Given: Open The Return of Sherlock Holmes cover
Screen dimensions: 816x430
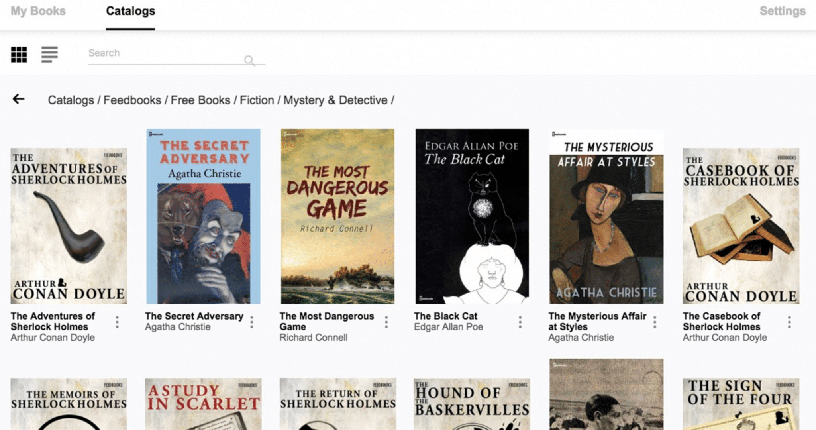Looking at the screenshot, I should [x=338, y=404].
